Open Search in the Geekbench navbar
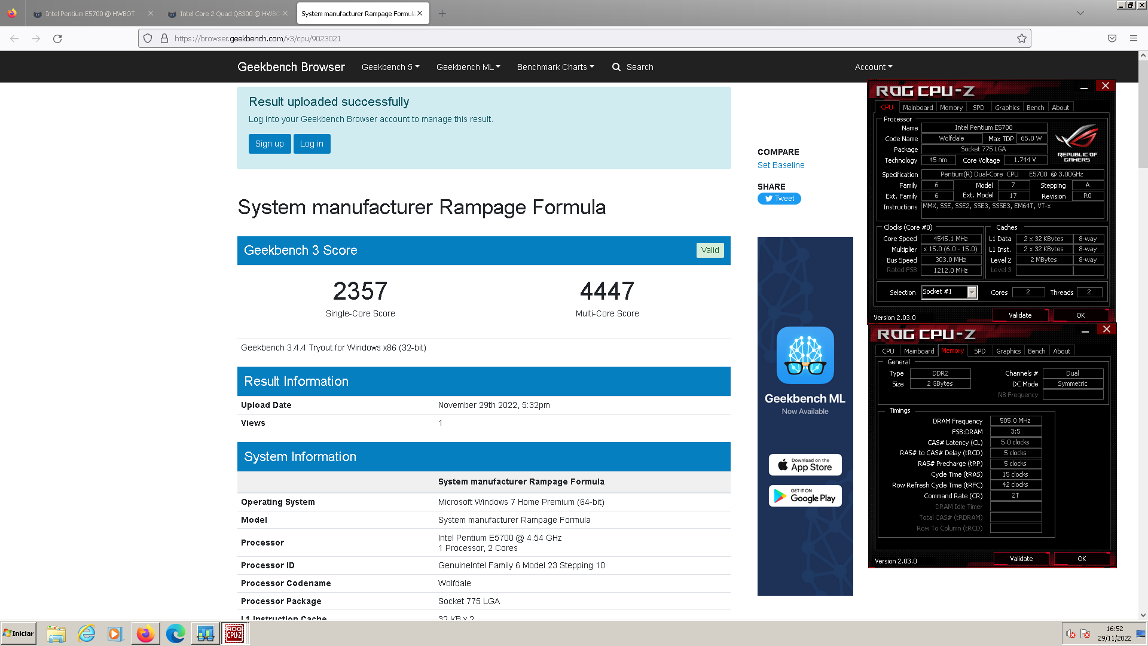Viewport: 1148px width, 646px height. (x=633, y=67)
